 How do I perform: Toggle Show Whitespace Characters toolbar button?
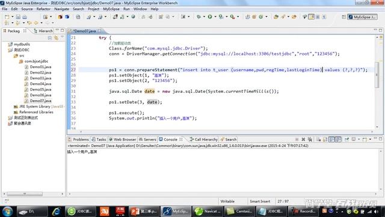click(x=324, y=17)
